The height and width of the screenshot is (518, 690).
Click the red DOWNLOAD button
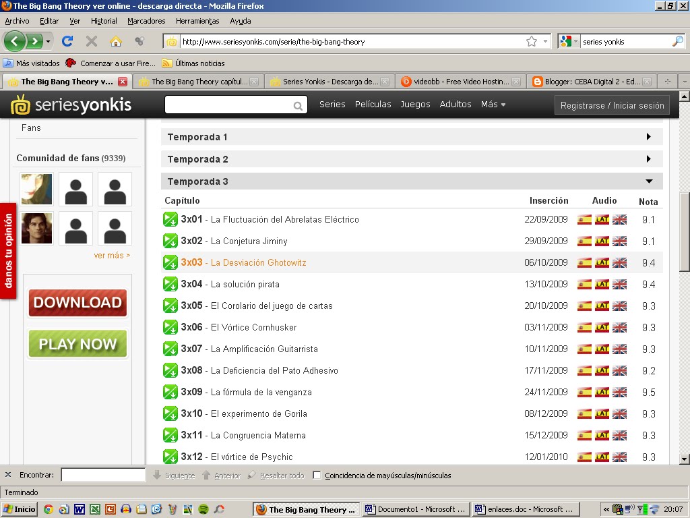(78, 303)
